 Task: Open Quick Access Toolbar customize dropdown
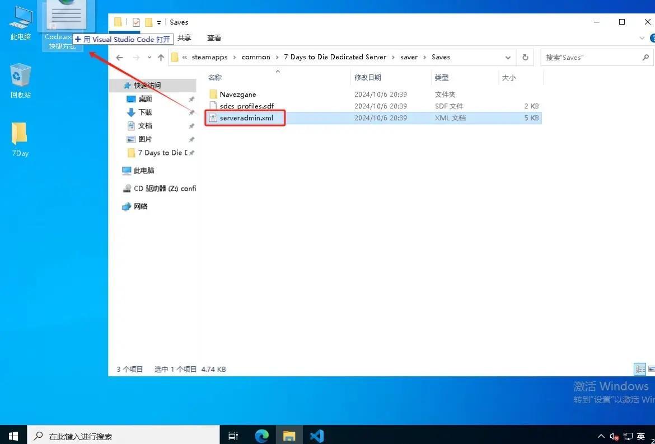coord(159,22)
